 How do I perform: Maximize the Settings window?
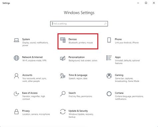point(146,3)
